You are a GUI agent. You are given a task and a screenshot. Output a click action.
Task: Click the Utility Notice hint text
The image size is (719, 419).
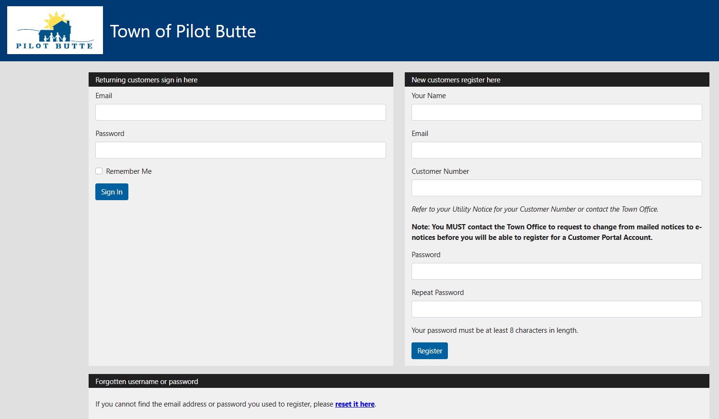coord(535,209)
